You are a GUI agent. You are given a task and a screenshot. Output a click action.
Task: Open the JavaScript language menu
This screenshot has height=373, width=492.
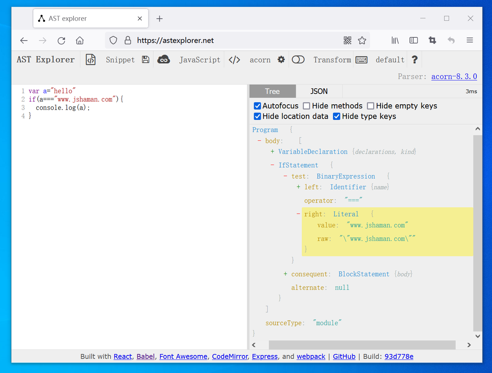point(200,59)
